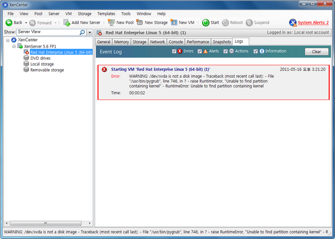Switch to the General tab
Viewport: 335px width, 239px height.
point(104,42)
